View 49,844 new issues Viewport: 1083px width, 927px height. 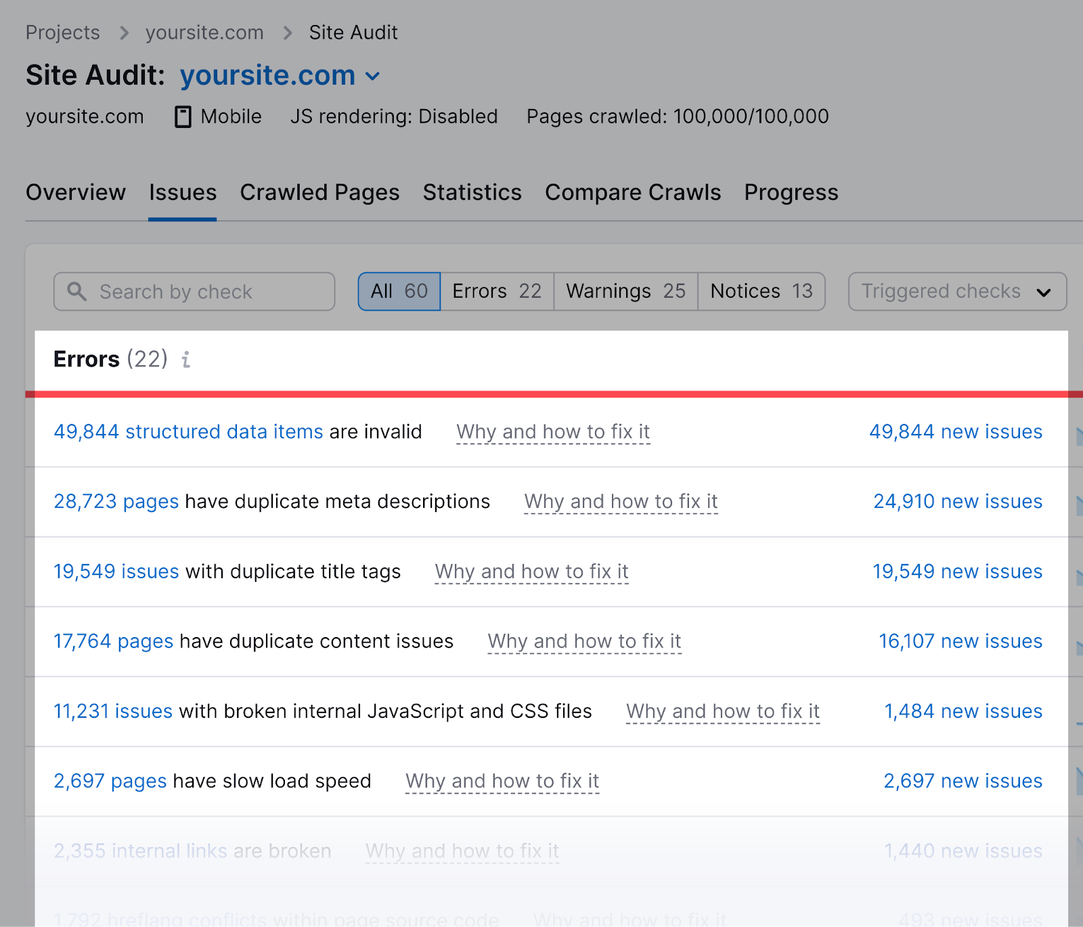pyautogui.click(x=956, y=432)
